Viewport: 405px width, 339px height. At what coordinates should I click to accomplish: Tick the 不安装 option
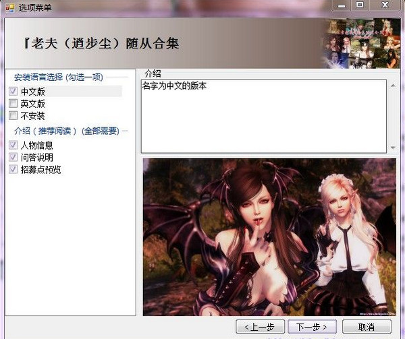[13, 115]
